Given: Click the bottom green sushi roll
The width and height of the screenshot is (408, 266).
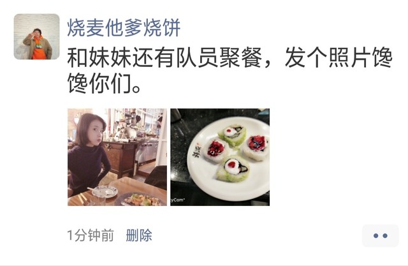Looking at the screenshot, I should (x=233, y=168).
